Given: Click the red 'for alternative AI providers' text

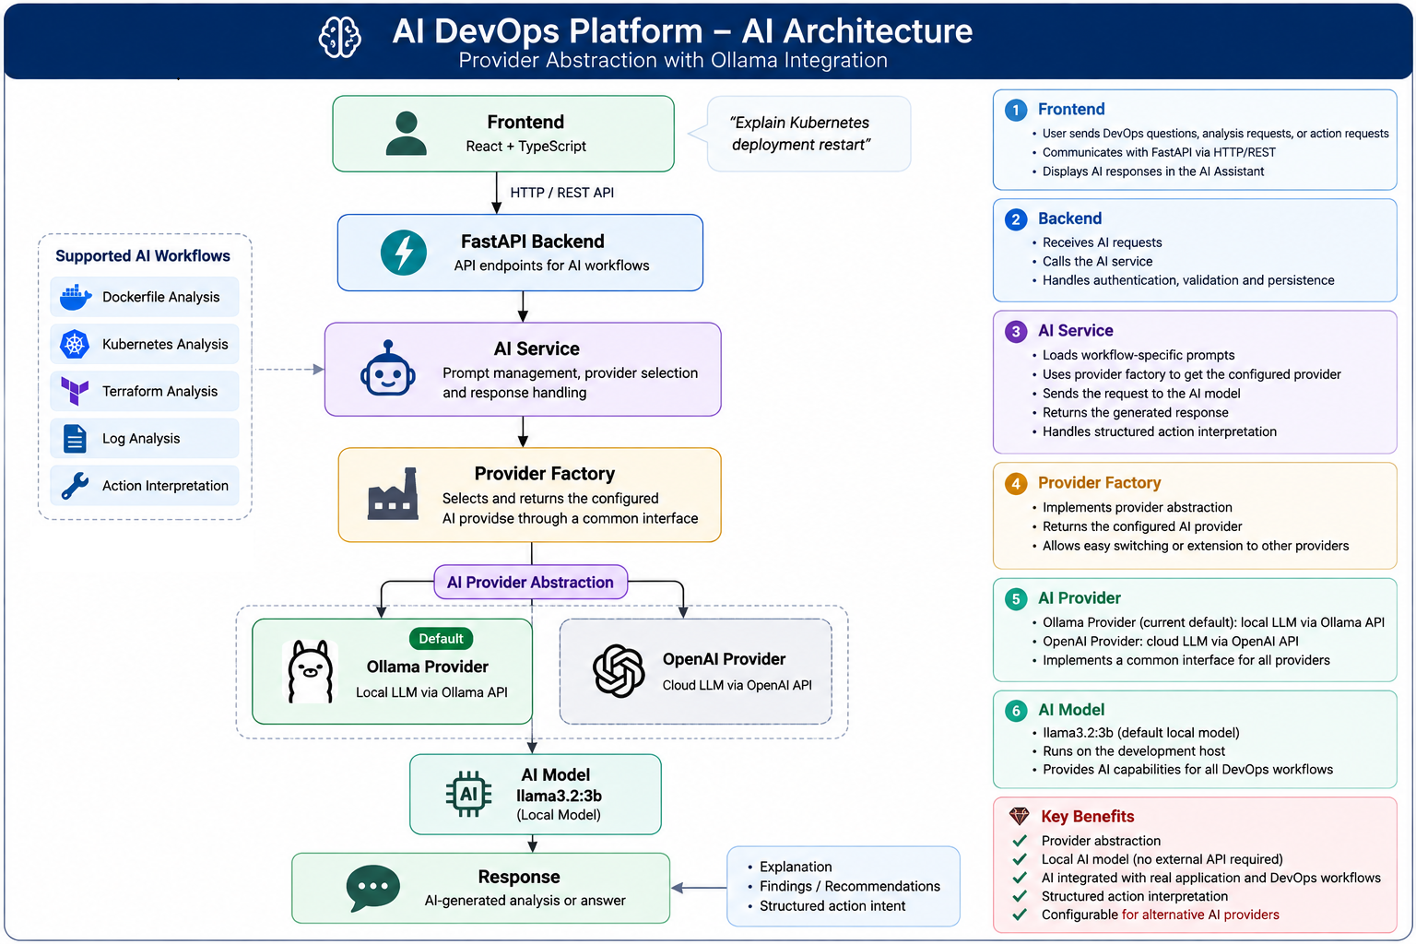Looking at the screenshot, I should pos(1200,914).
